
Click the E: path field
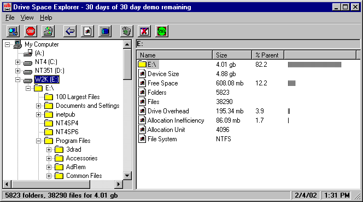[x=248, y=44]
